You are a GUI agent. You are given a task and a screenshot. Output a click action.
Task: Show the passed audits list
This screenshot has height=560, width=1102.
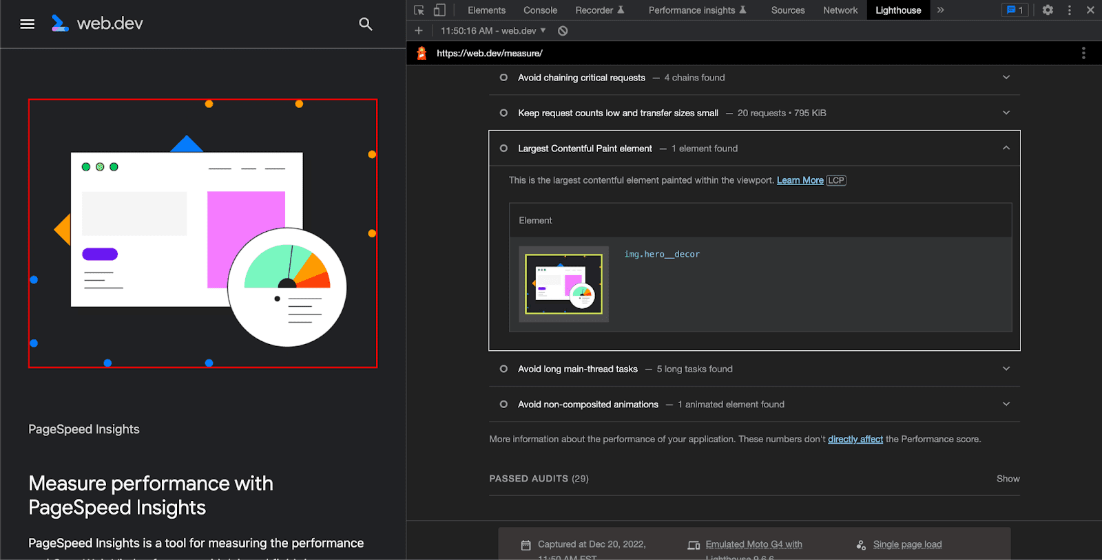tap(1008, 479)
